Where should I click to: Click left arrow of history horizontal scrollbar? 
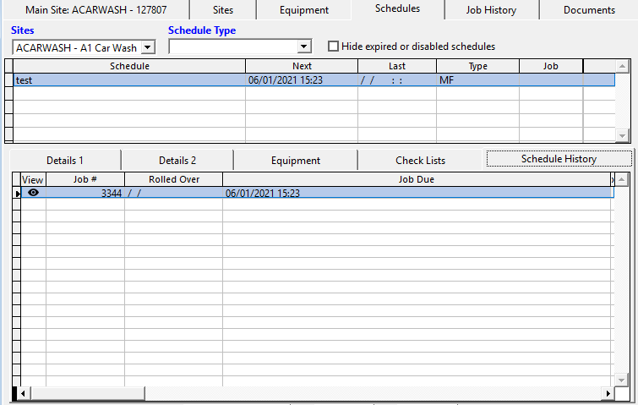[x=25, y=394]
